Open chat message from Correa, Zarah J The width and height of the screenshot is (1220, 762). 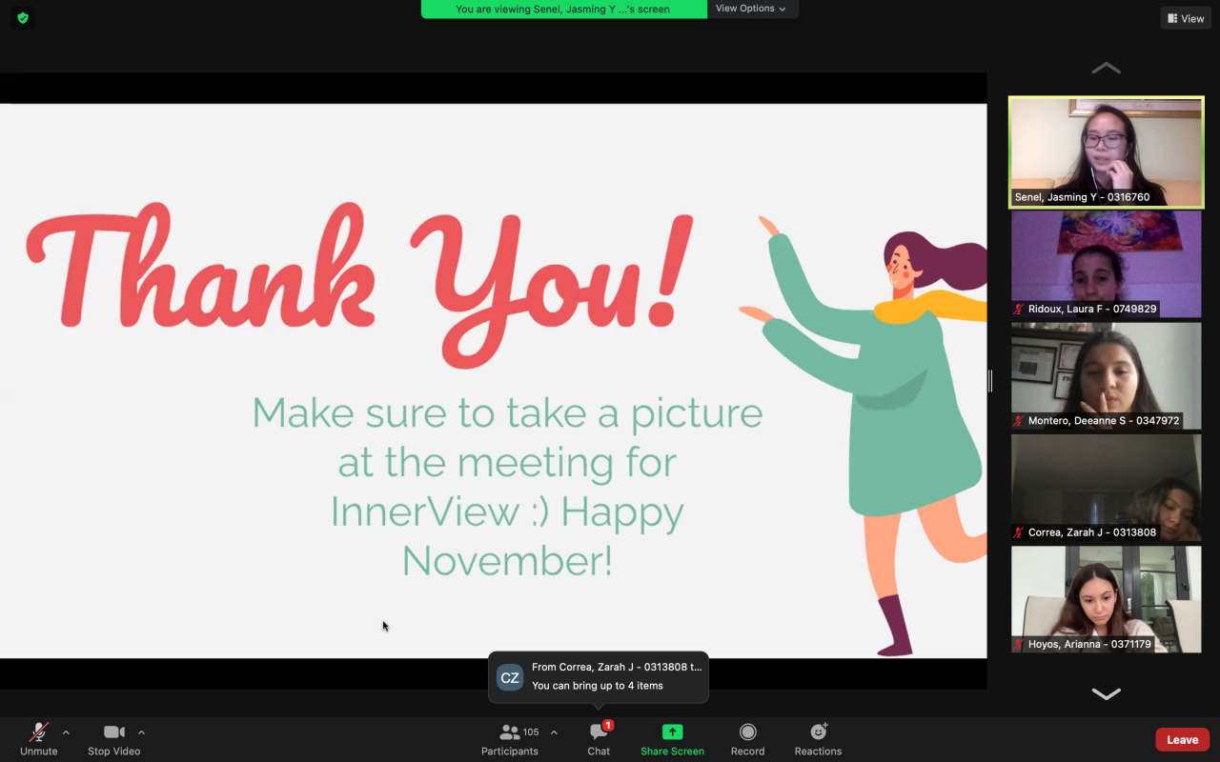pyautogui.click(x=599, y=676)
